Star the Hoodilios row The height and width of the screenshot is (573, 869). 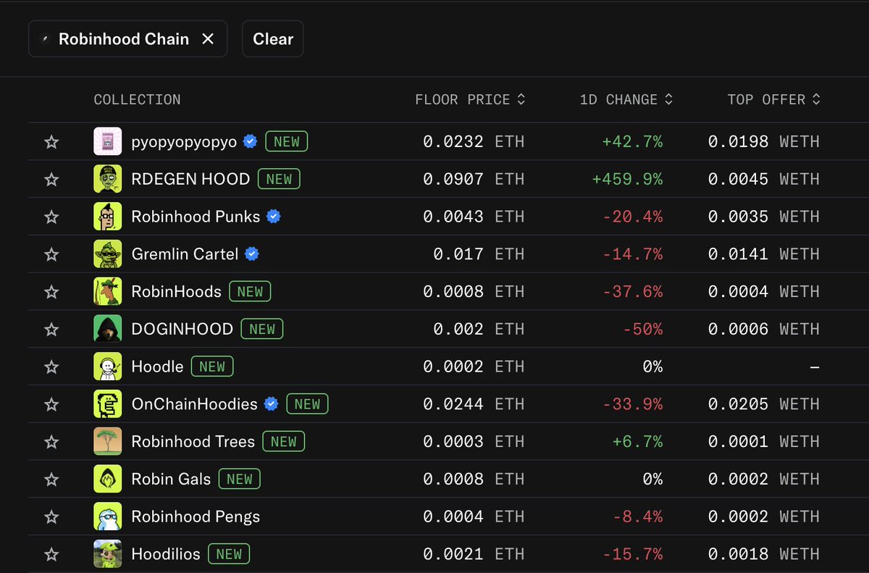coord(51,555)
